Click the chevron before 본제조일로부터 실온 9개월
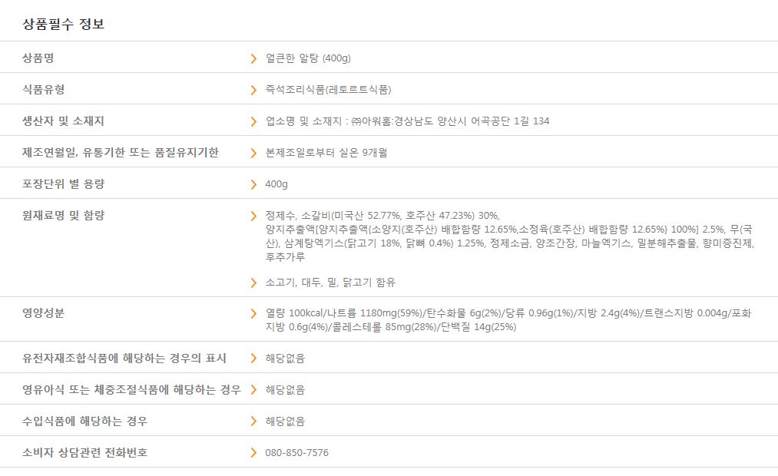778x476 pixels. click(x=253, y=153)
